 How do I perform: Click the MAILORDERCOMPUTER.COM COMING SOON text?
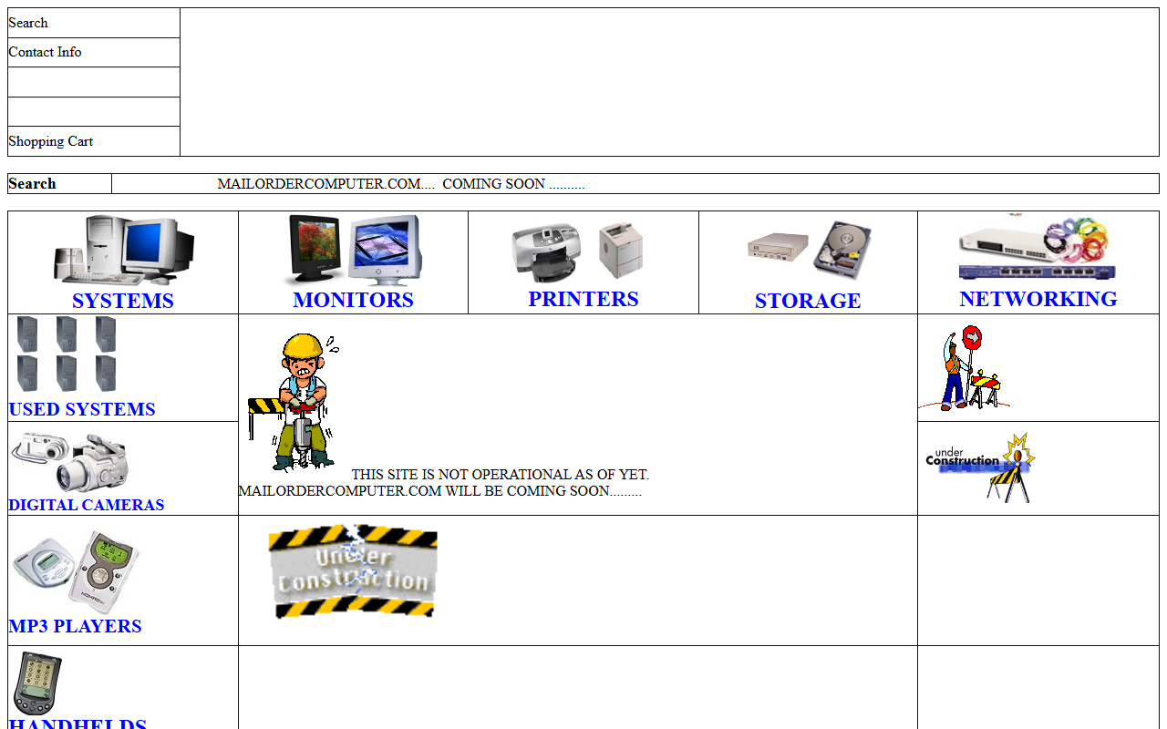(x=401, y=184)
